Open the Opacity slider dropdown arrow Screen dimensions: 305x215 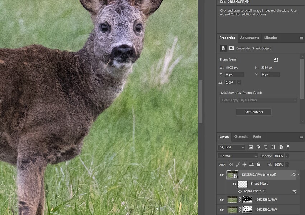286,156
